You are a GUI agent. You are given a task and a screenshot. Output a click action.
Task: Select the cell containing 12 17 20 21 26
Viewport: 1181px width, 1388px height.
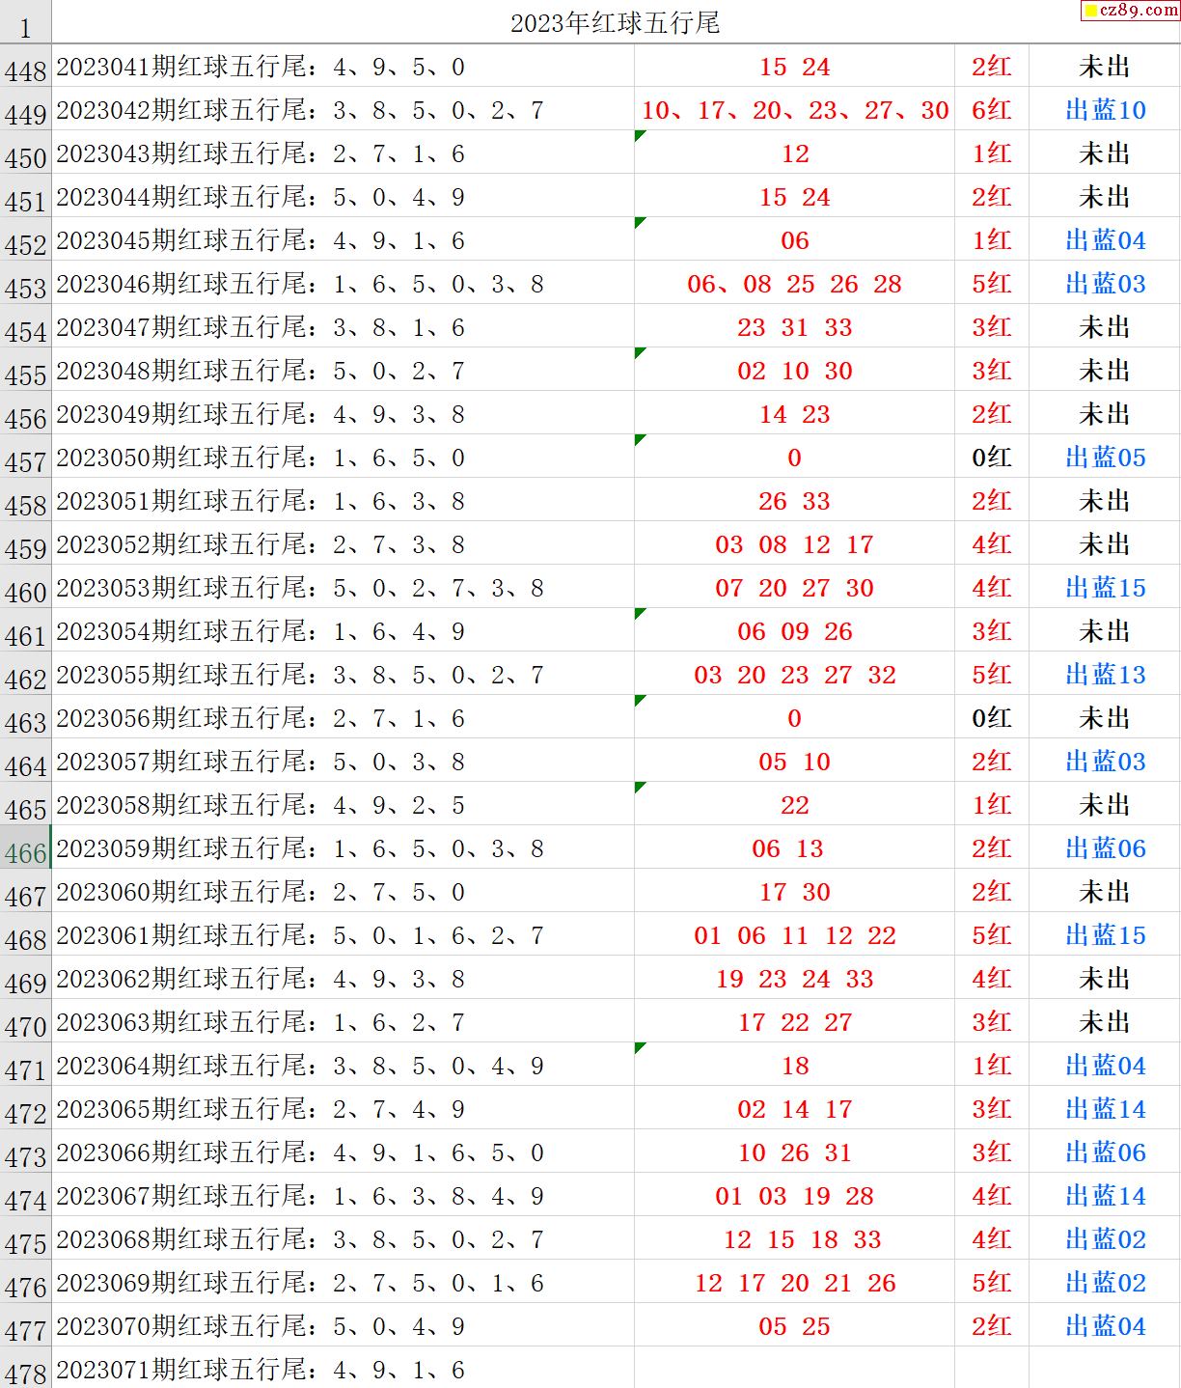click(x=794, y=1283)
